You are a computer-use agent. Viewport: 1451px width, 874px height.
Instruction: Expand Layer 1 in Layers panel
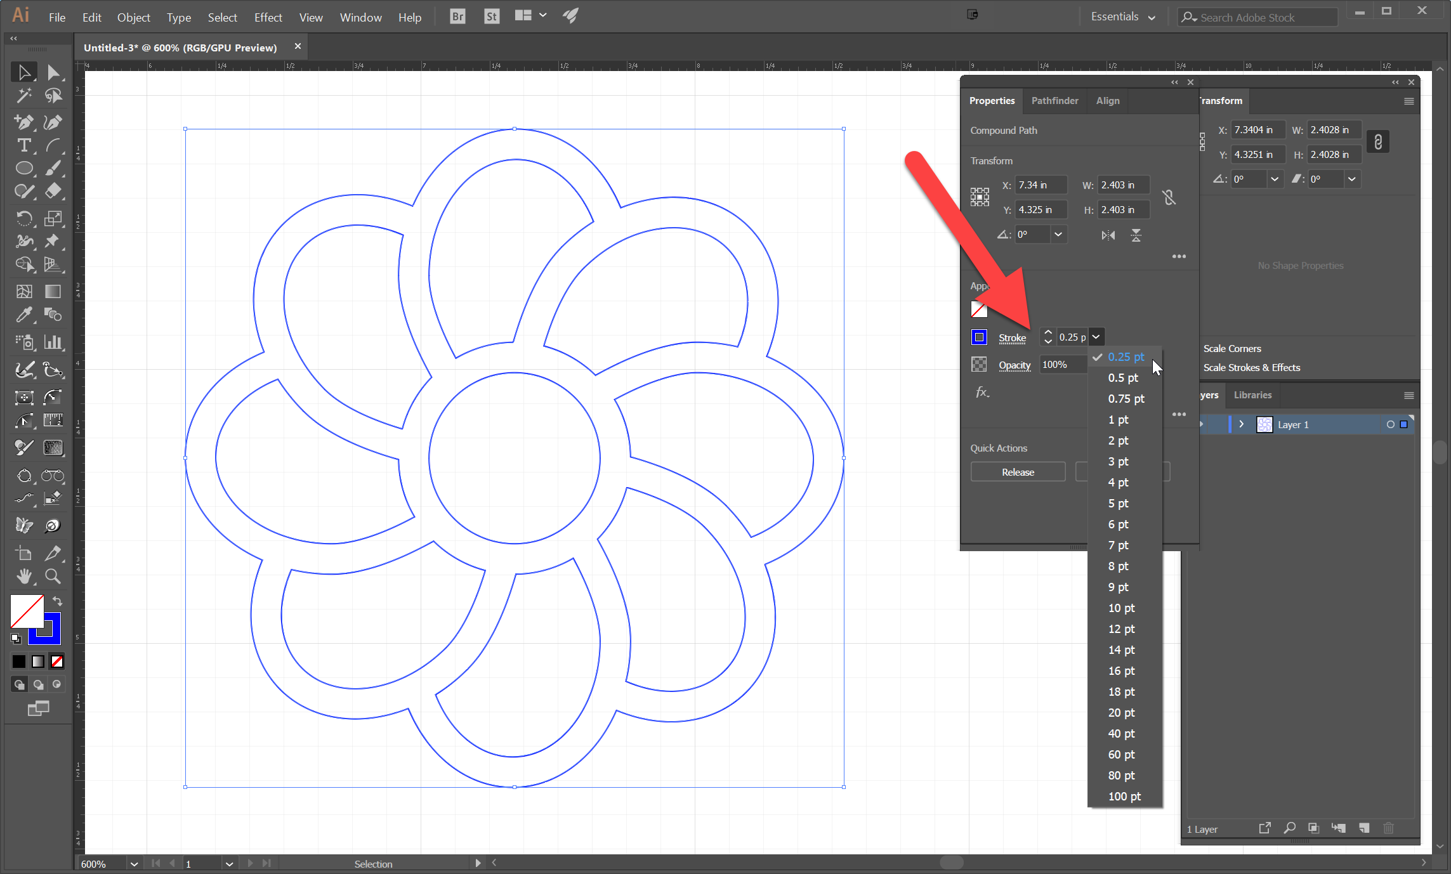[1240, 424]
